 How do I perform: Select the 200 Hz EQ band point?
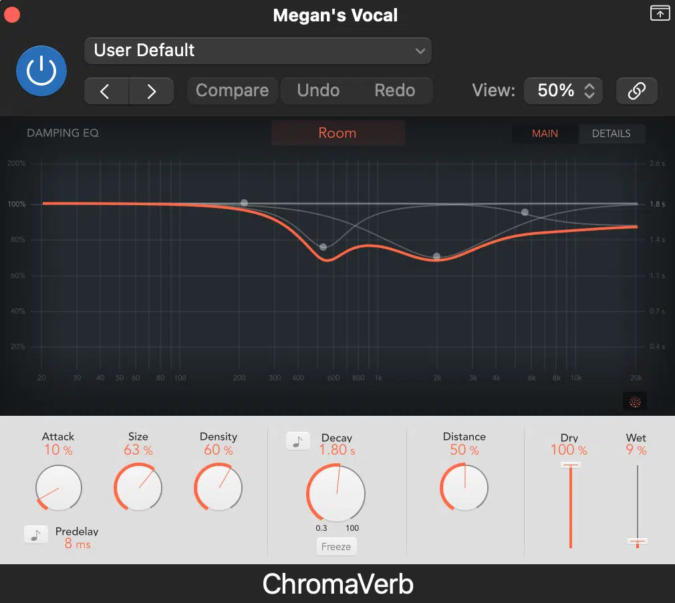point(244,203)
